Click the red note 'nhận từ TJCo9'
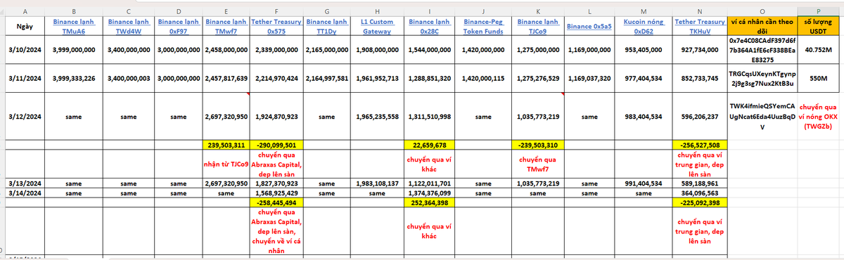The image size is (844, 260). [225, 164]
